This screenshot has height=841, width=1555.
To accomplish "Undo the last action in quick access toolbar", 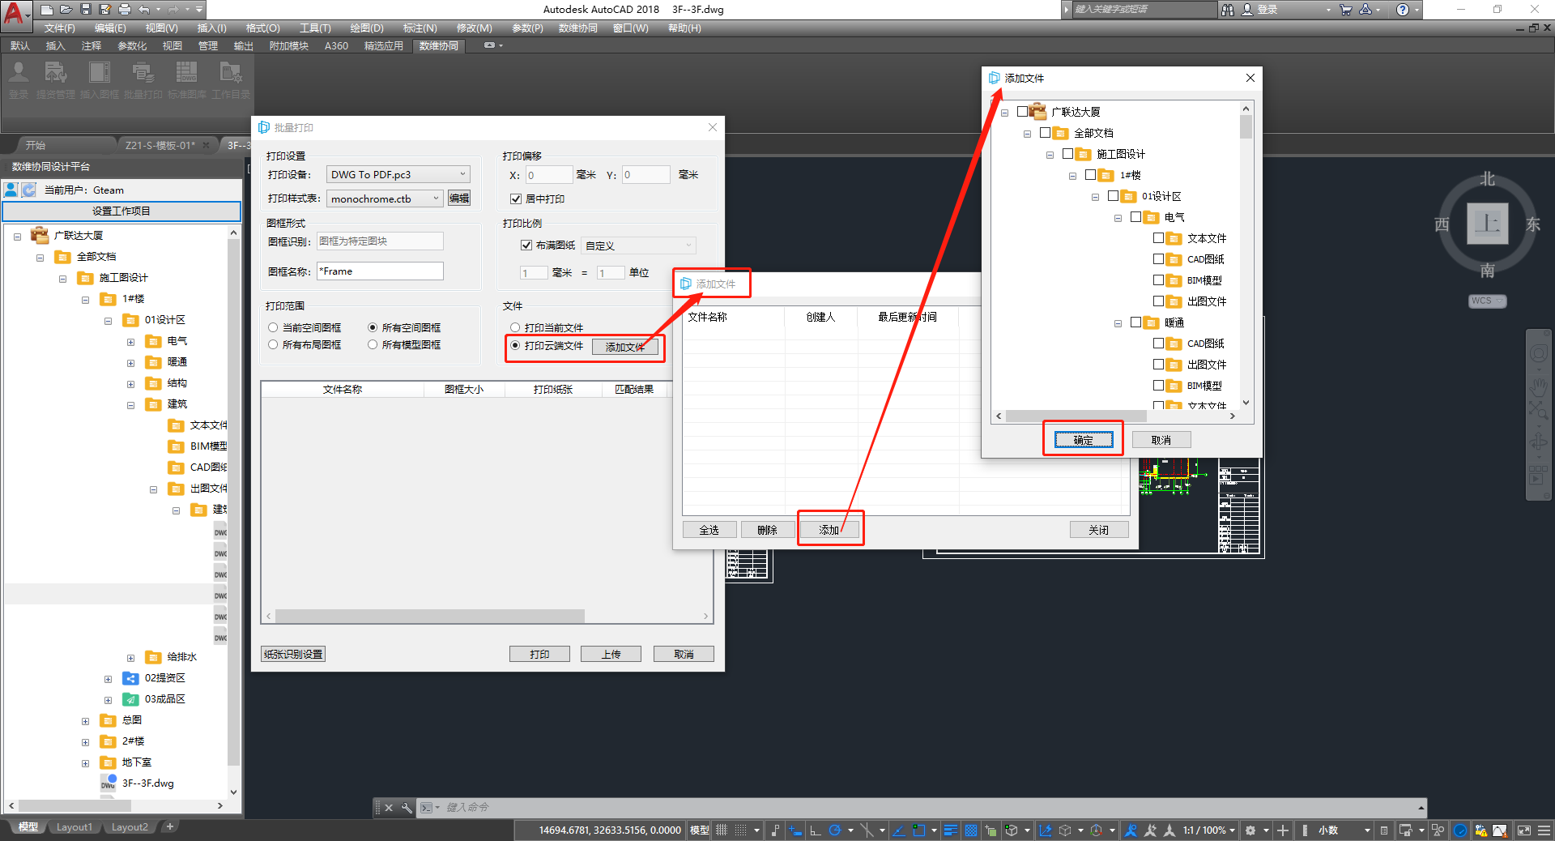I will [144, 10].
